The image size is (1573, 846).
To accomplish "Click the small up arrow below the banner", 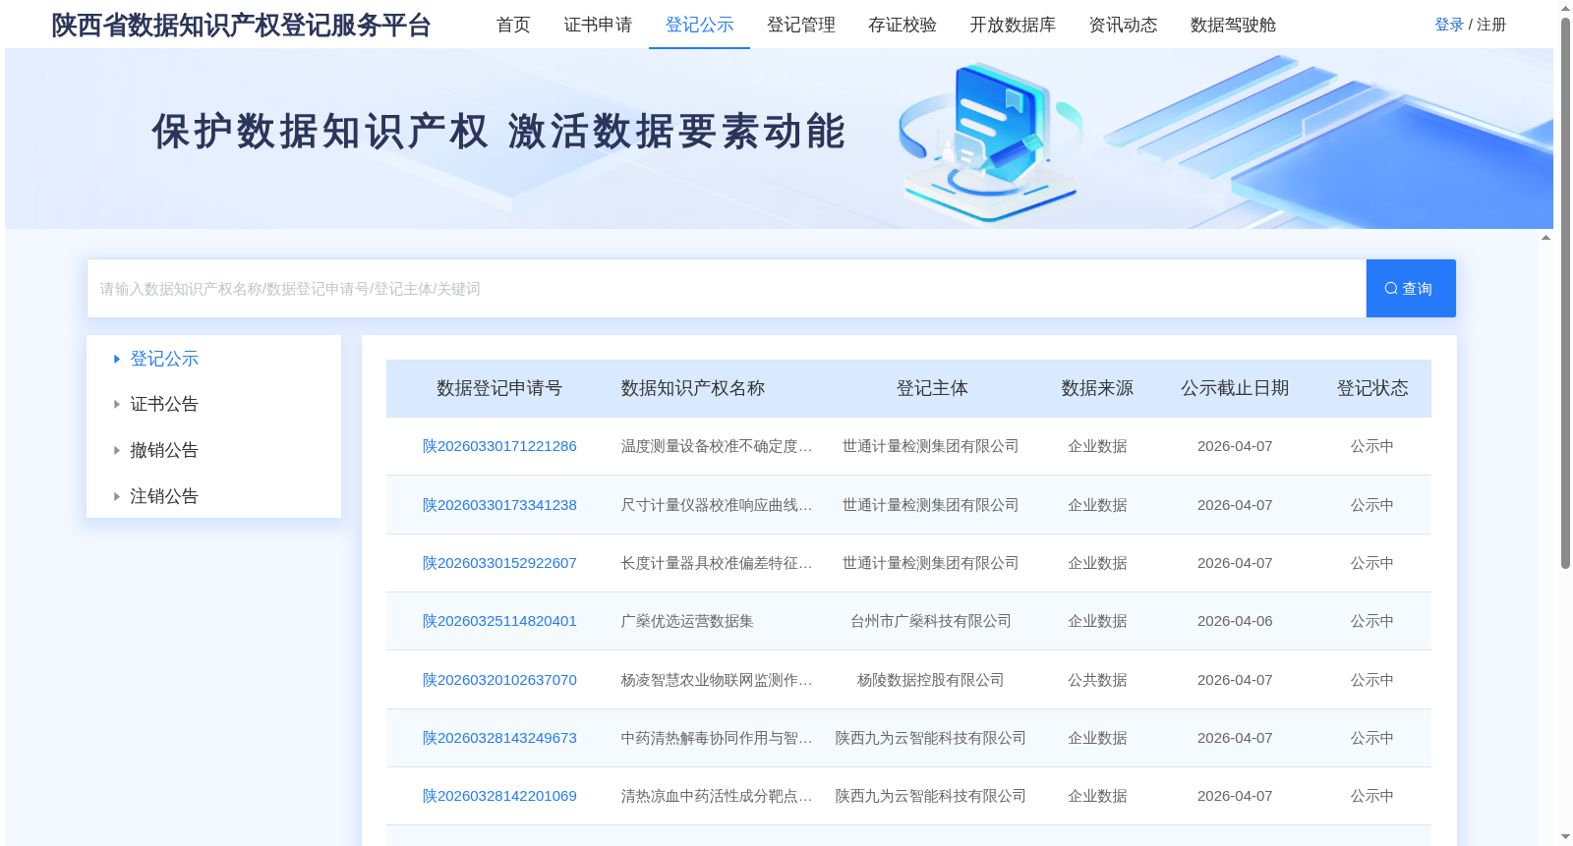I will [x=1546, y=237].
